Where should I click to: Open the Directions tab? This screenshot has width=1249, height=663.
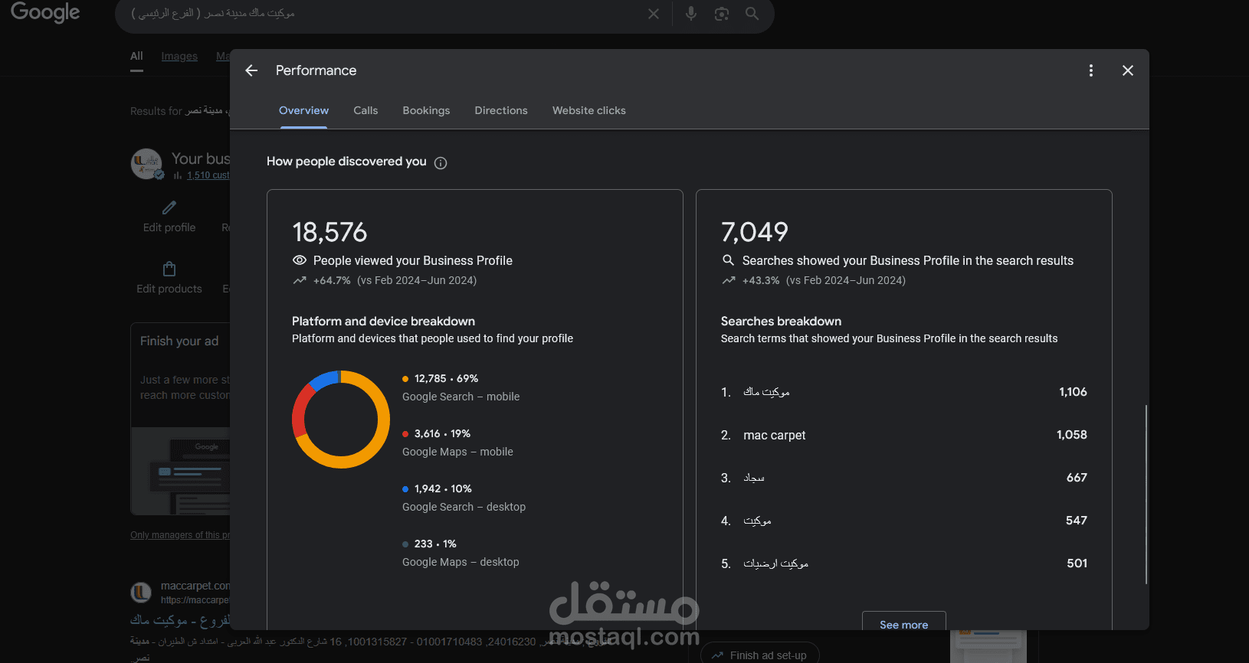coord(501,110)
